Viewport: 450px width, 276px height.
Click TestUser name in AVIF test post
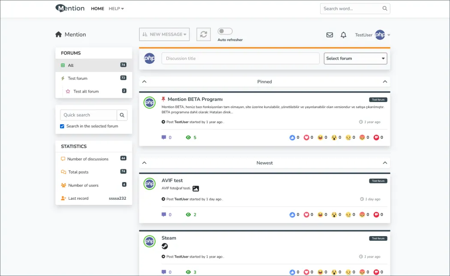coord(181,199)
